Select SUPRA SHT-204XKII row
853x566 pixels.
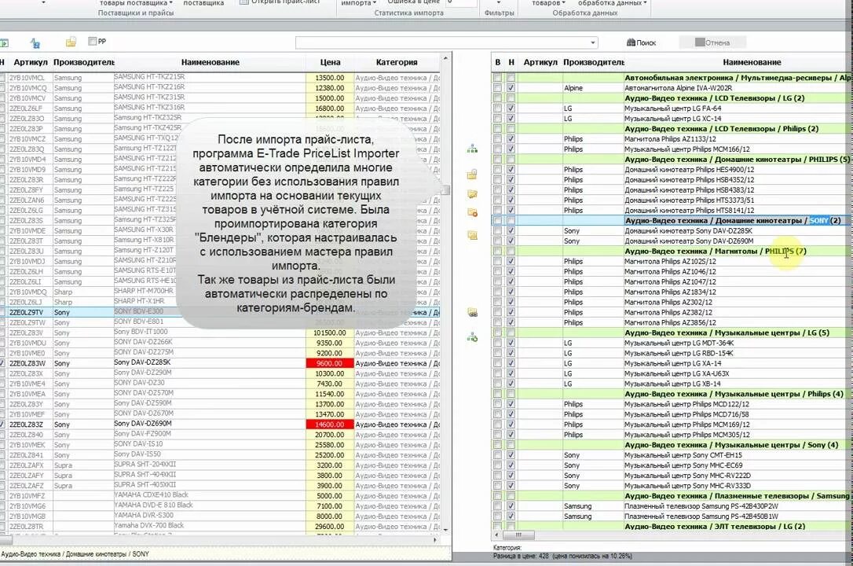220,465
